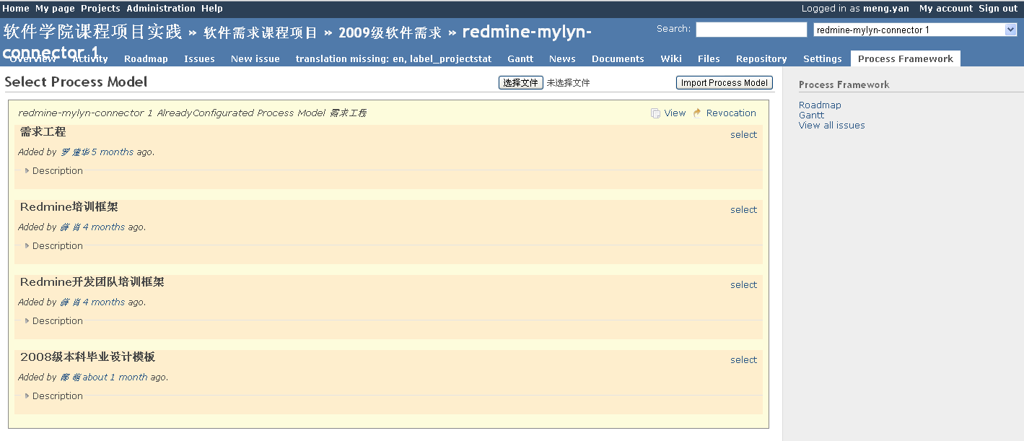
Task: Go to the Files tab
Action: (x=709, y=59)
